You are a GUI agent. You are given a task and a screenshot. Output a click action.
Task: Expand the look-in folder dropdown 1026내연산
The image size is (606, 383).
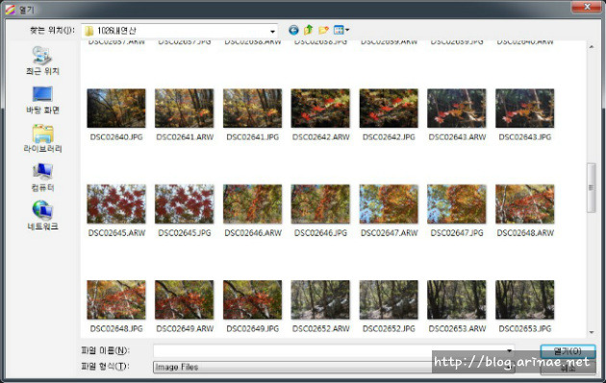point(272,31)
